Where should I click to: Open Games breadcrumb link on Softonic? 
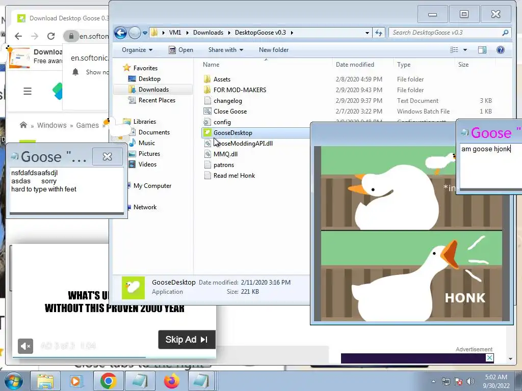click(87, 125)
